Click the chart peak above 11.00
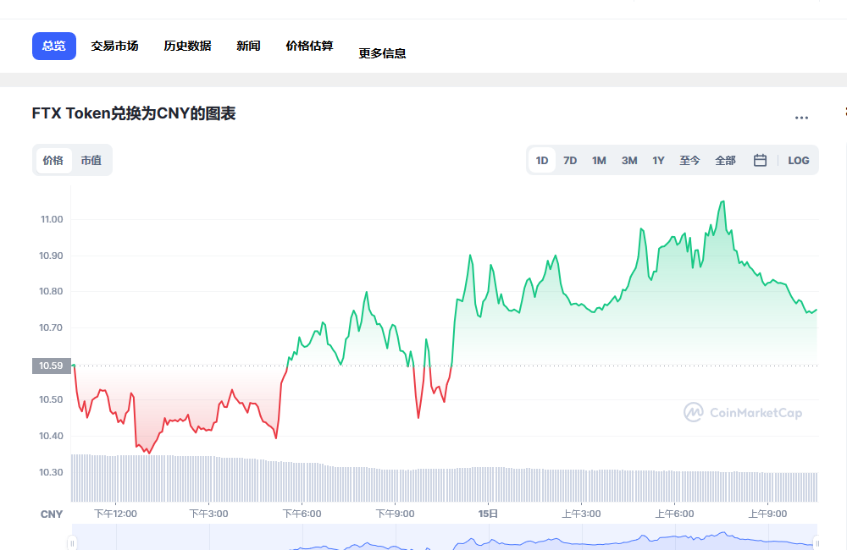The image size is (847, 550). [x=722, y=202]
